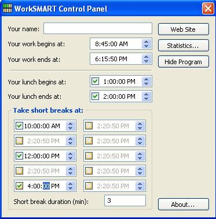Screen dimensions: 216x219
Task: Click the WorkSMART title bar app icon
Action: click(8, 8)
